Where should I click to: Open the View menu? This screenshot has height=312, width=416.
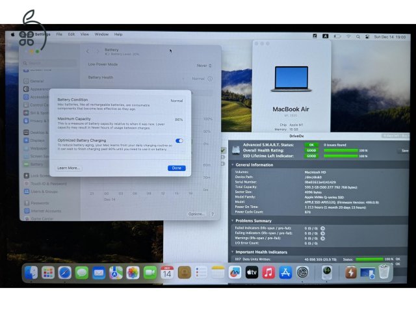click(84, 34)
